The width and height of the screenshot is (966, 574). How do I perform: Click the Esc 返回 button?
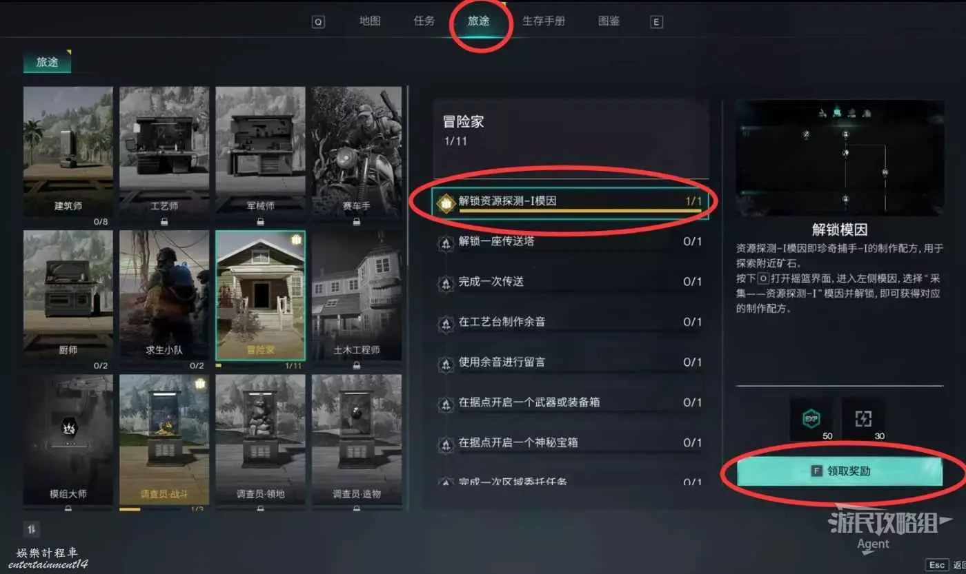[x=949, y=564]
